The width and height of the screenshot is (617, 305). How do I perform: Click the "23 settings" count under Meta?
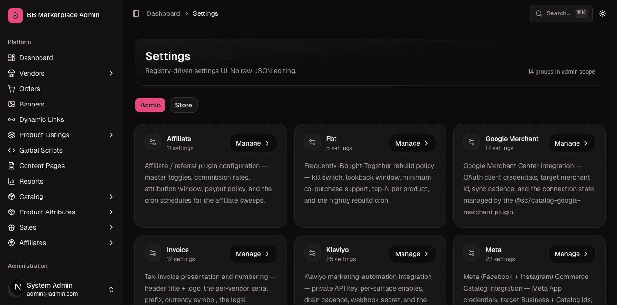click(x=500, y=259)
